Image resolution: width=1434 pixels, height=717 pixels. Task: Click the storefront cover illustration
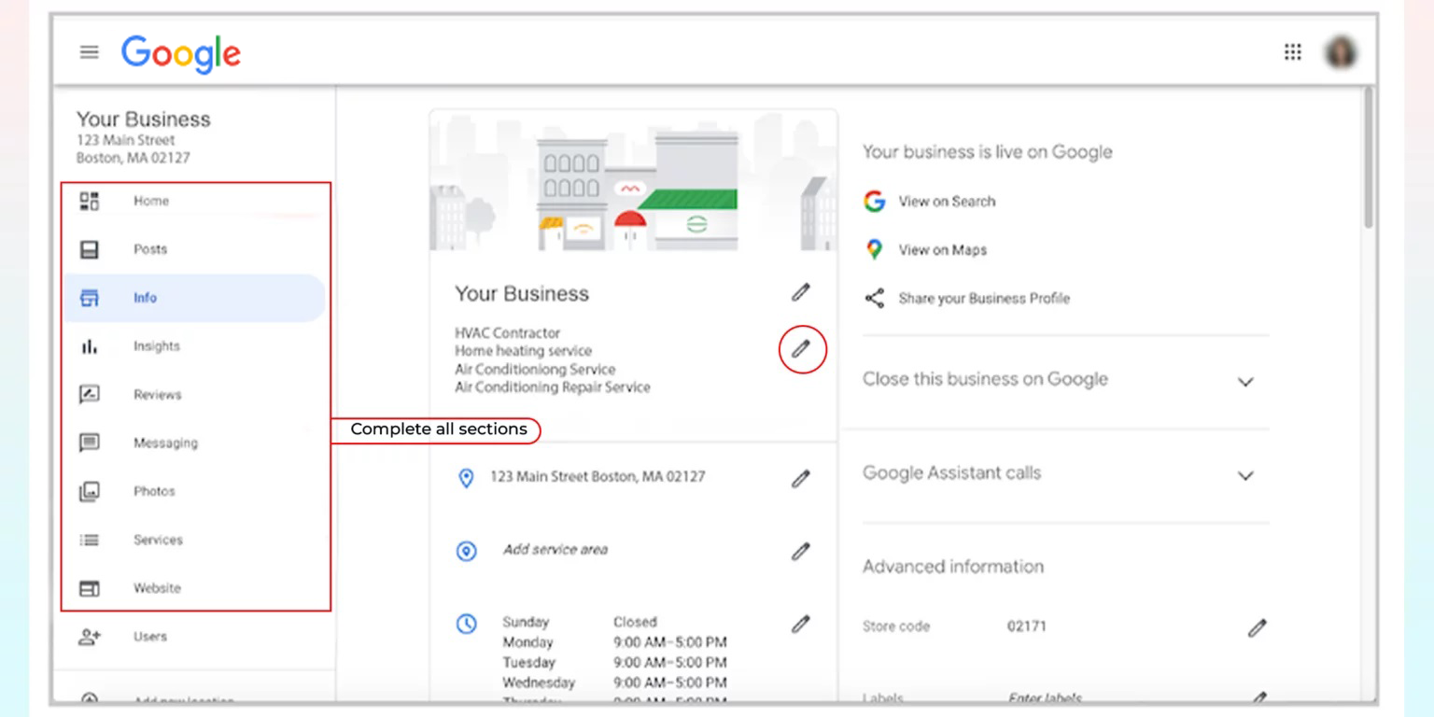(x=633, y=181)
